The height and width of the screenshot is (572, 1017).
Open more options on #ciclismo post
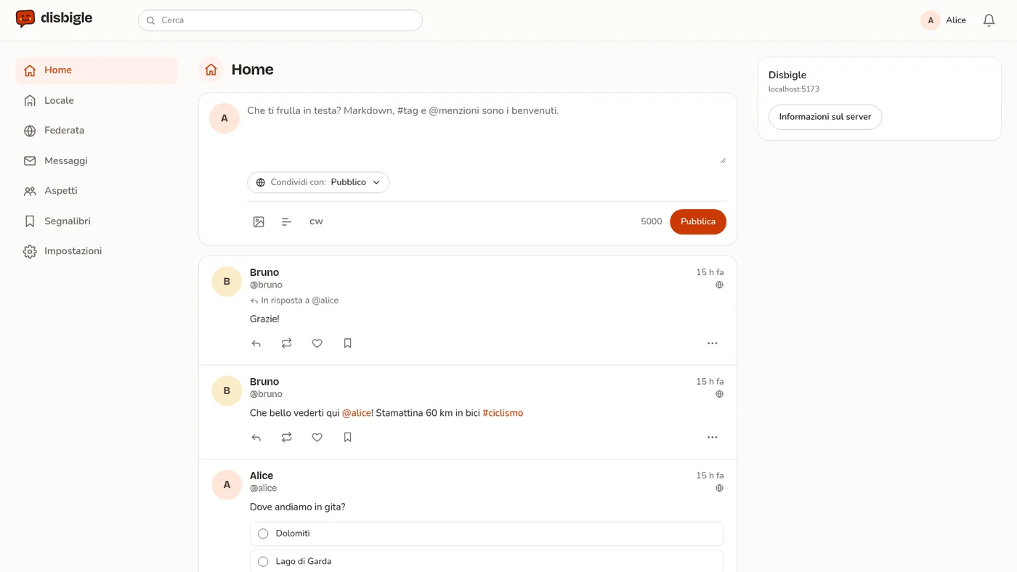point(713,437)
